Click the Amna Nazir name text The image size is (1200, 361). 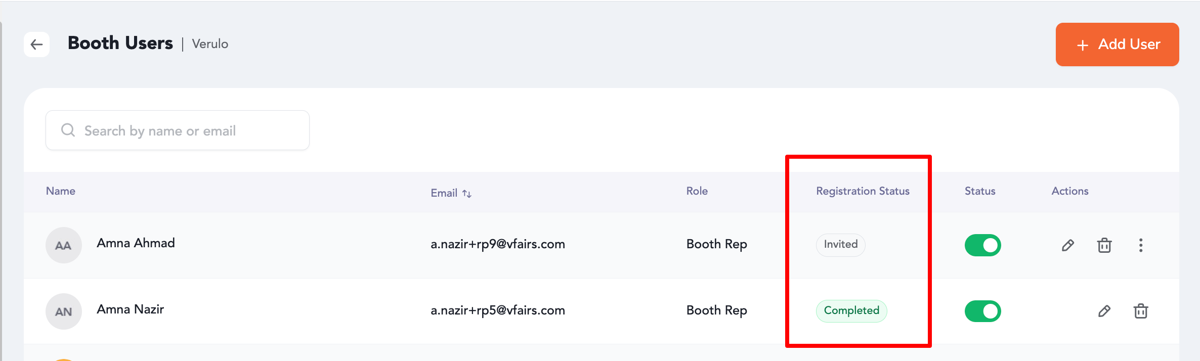tap(130, 309)
